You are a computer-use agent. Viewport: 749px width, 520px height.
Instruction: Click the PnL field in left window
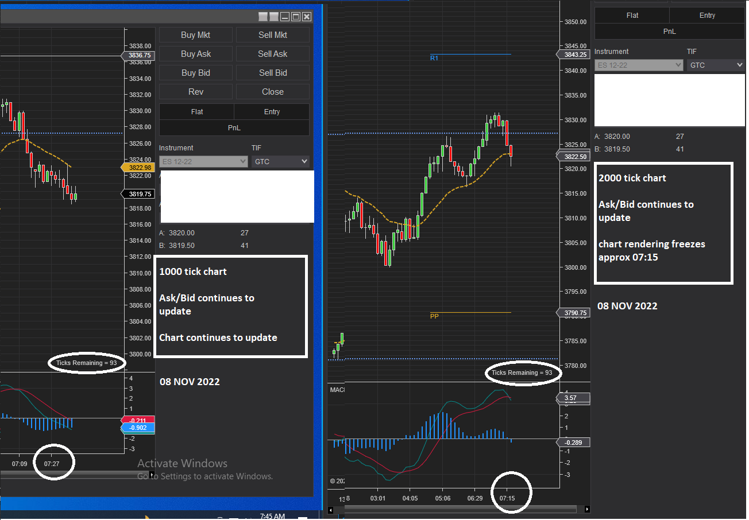click(234, 127)
